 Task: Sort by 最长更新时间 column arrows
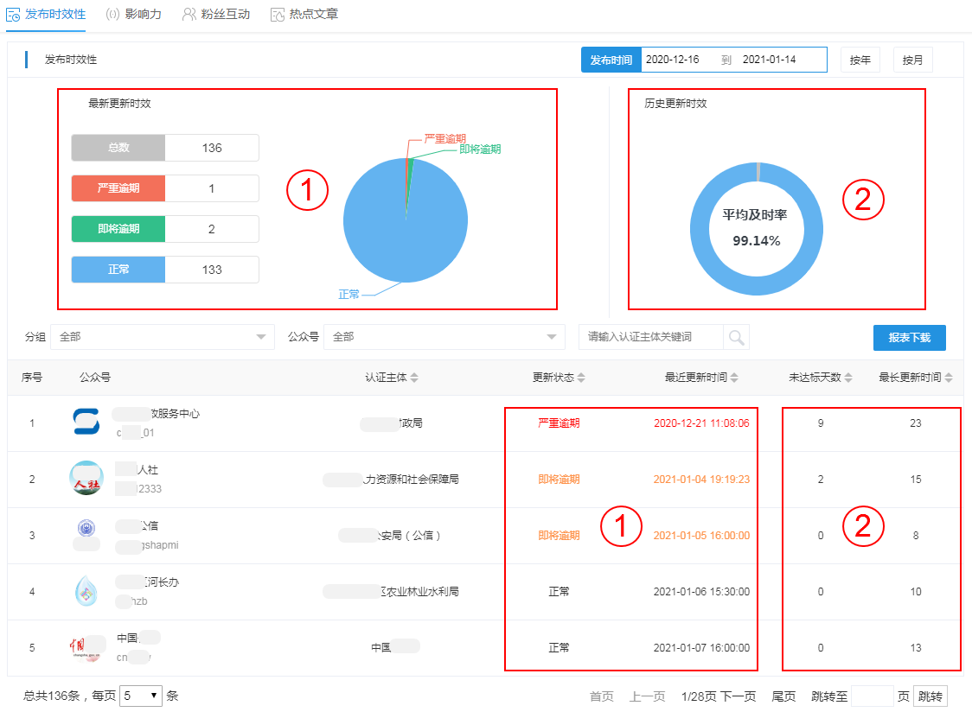pos(949,378)
